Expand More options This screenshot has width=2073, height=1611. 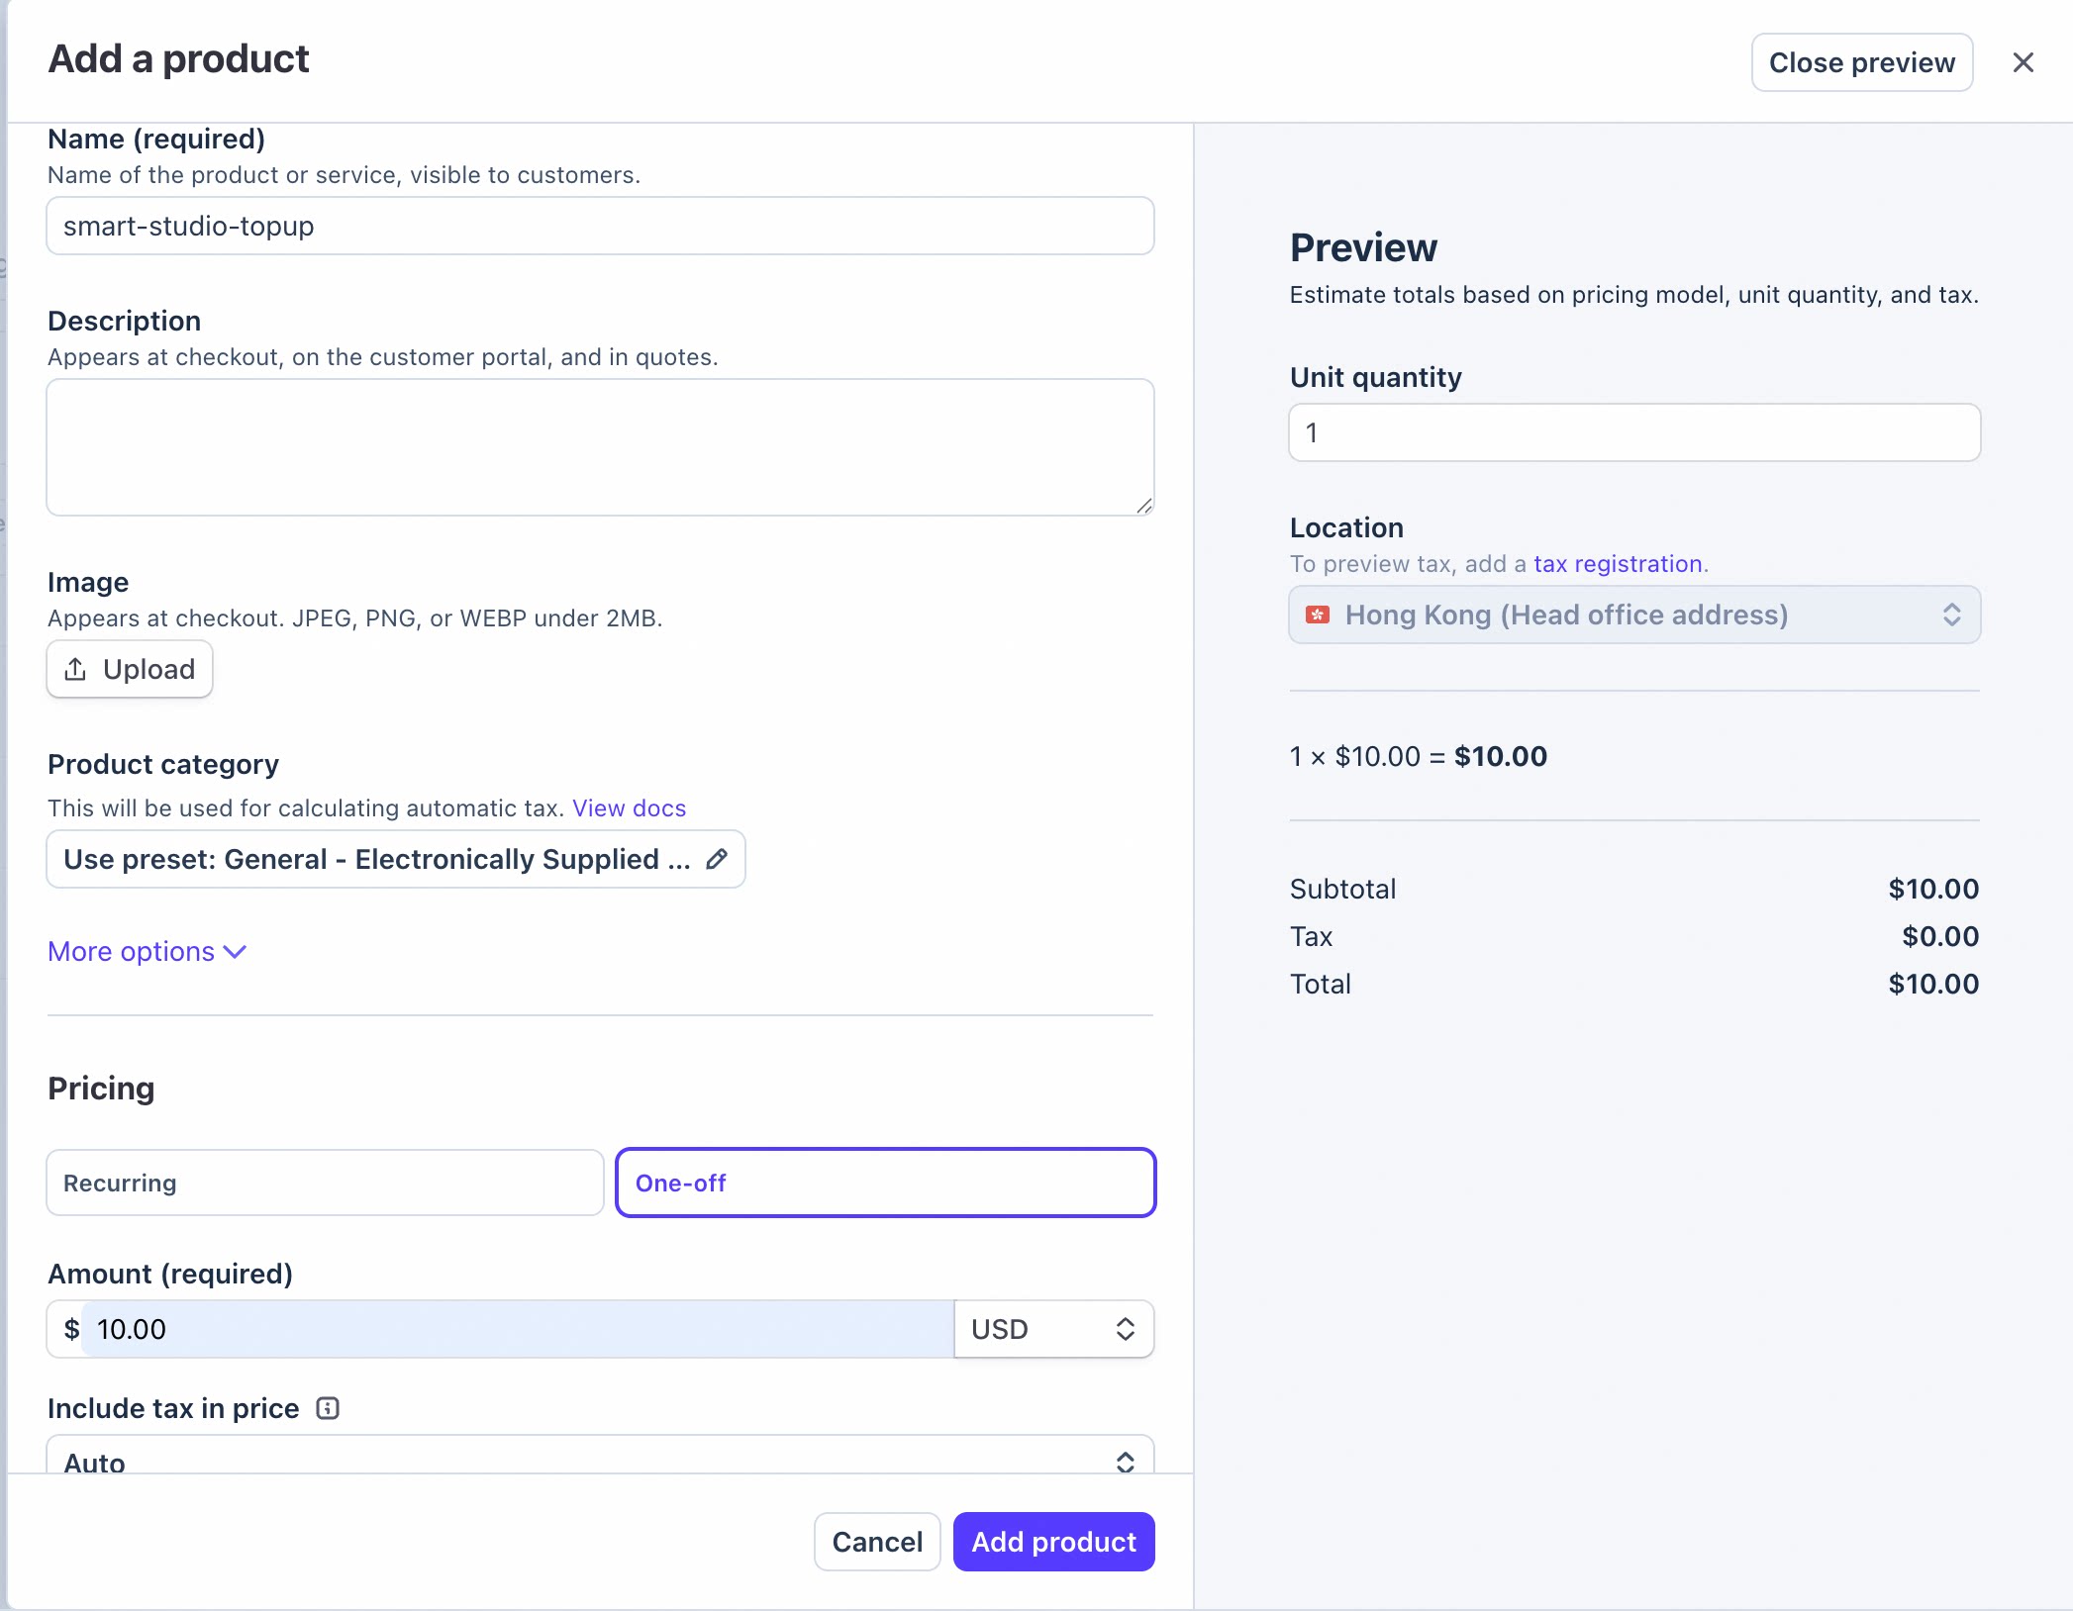[147, 951]
